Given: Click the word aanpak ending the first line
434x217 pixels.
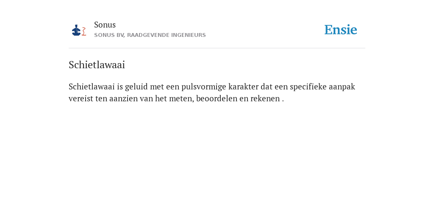Looking at the screenshot, I should click(342, 87).
